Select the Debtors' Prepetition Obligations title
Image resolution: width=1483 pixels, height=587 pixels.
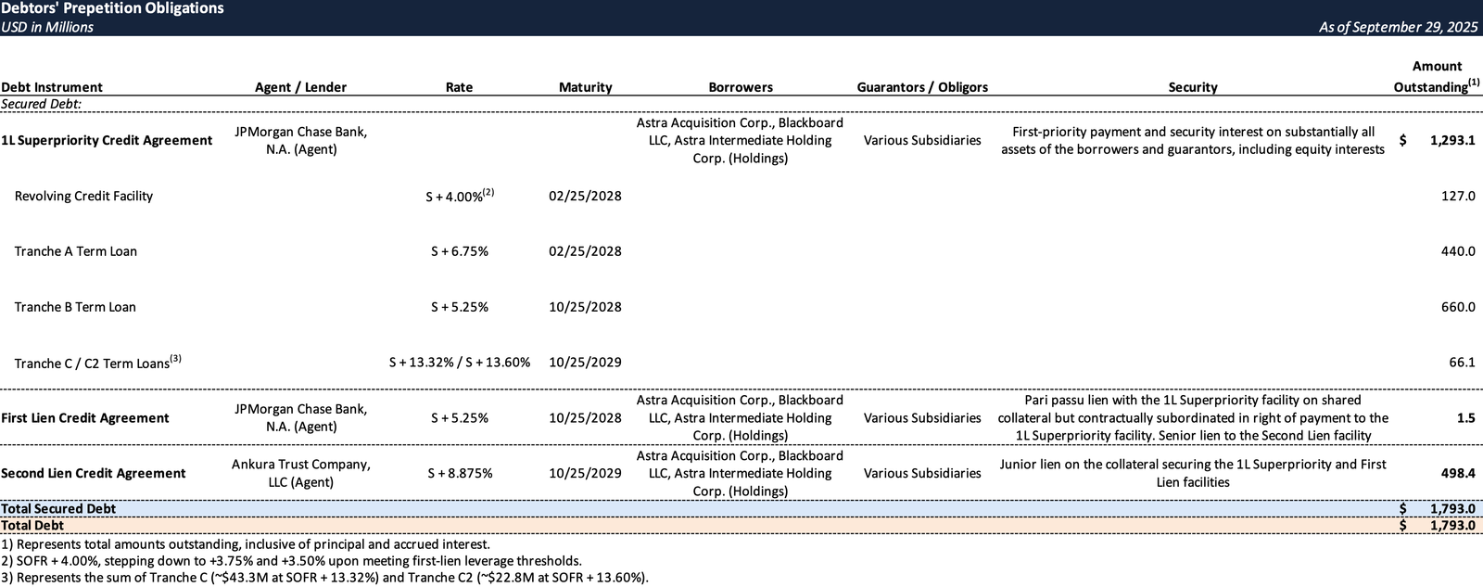coord(112,8)
